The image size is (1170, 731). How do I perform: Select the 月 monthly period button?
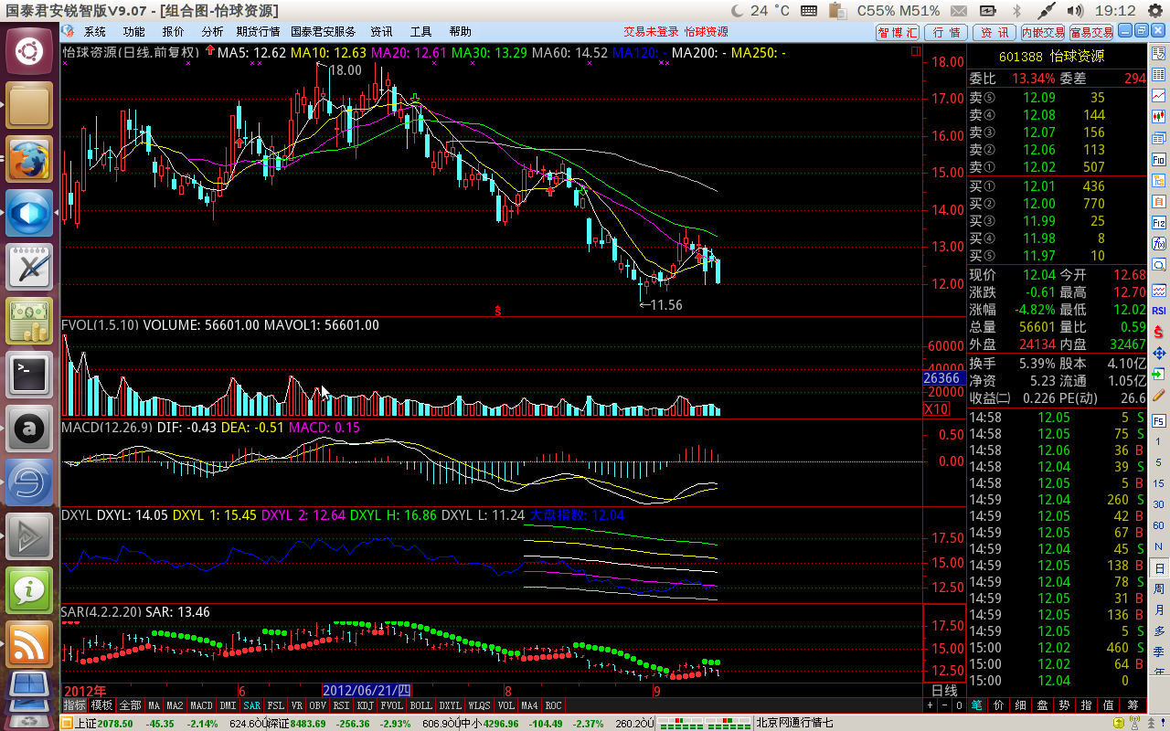(1159, 609)
